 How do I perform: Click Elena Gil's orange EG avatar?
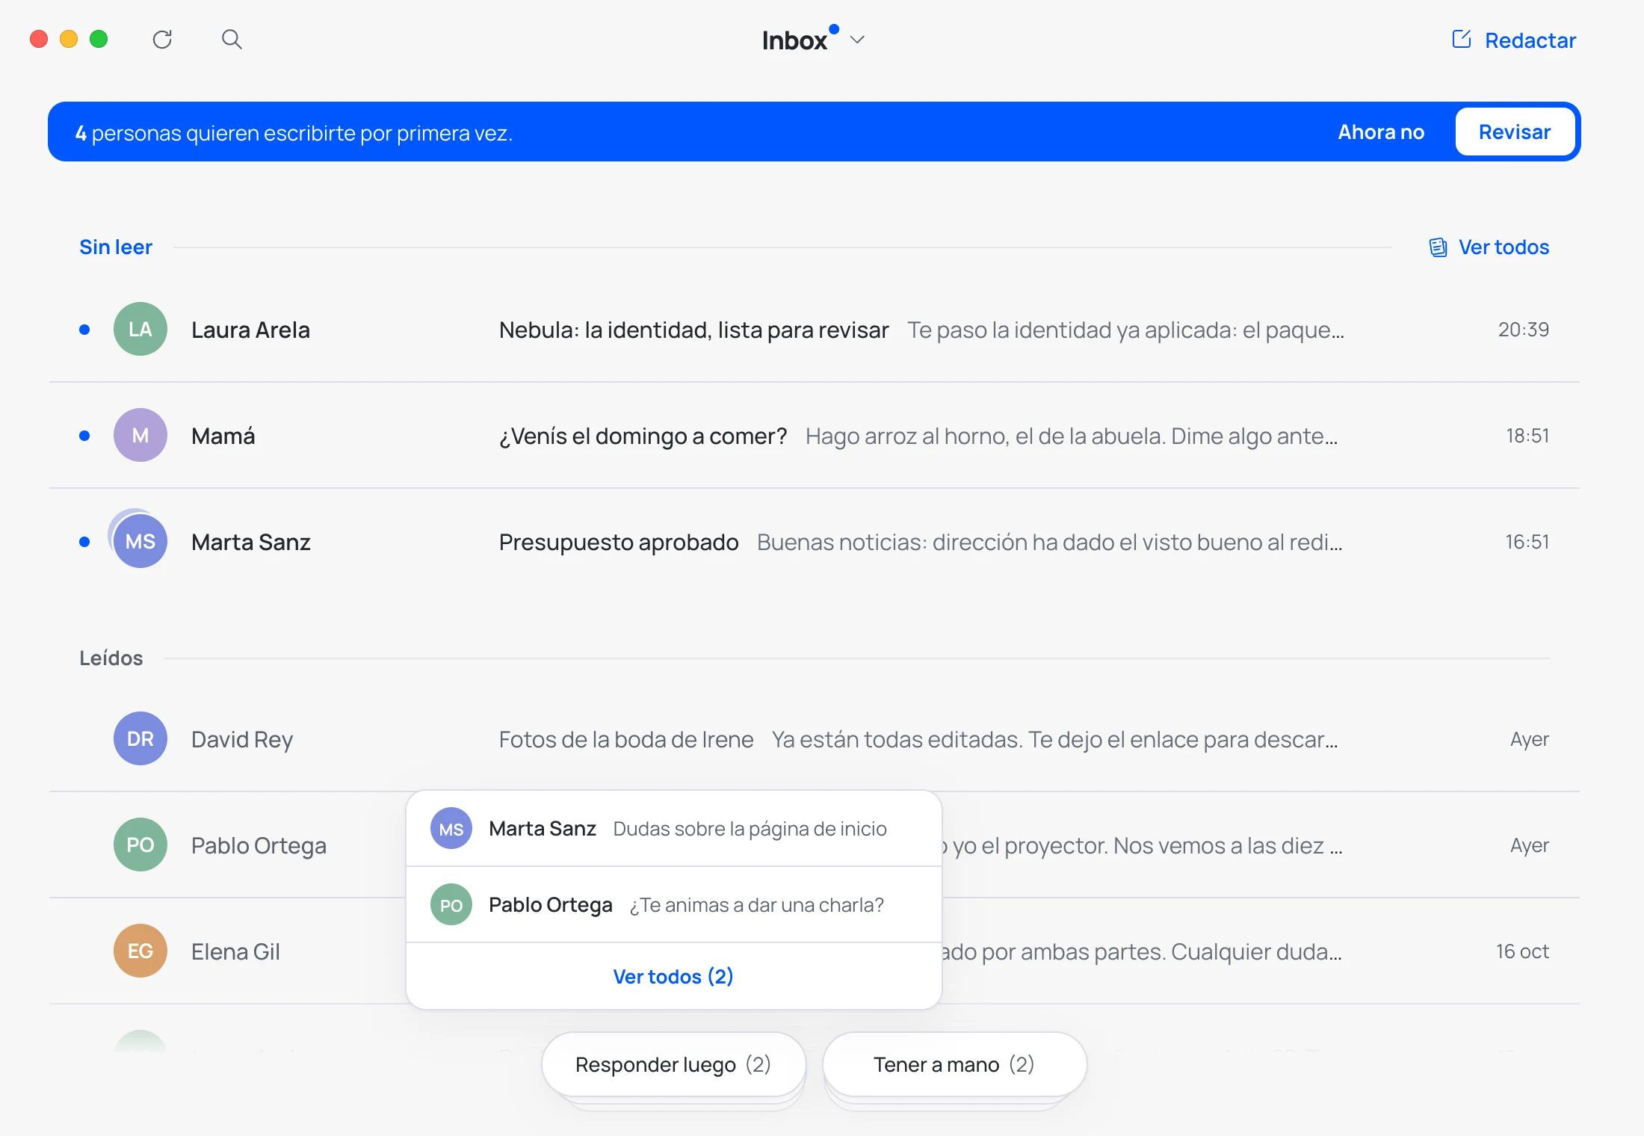pyautogui.click(x=140, y=951)
